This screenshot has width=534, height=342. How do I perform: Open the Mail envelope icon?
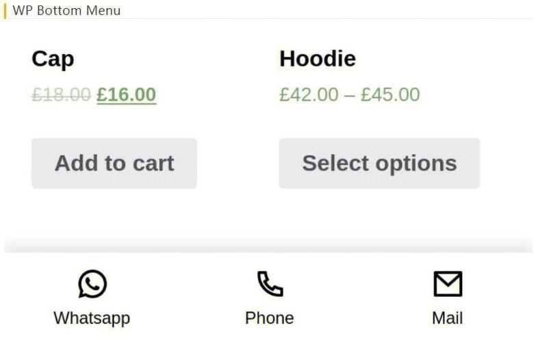click(x=448, y=284)
